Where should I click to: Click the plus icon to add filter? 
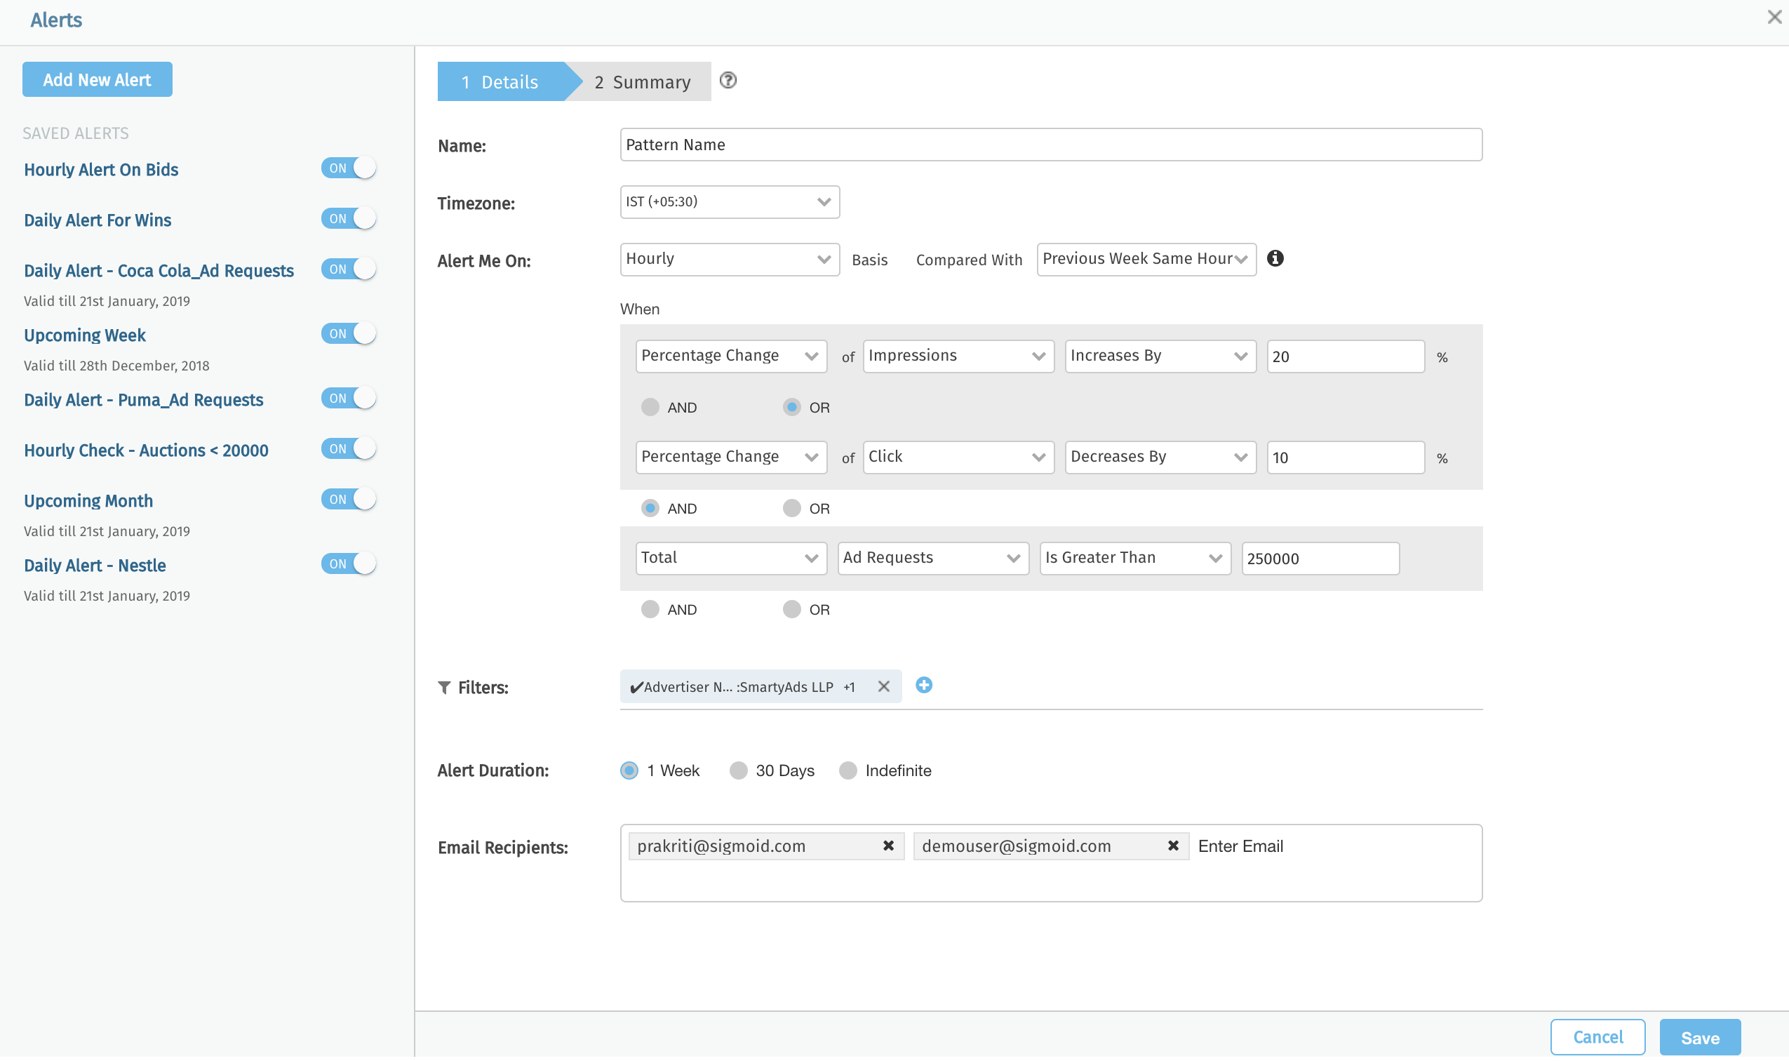923,686
